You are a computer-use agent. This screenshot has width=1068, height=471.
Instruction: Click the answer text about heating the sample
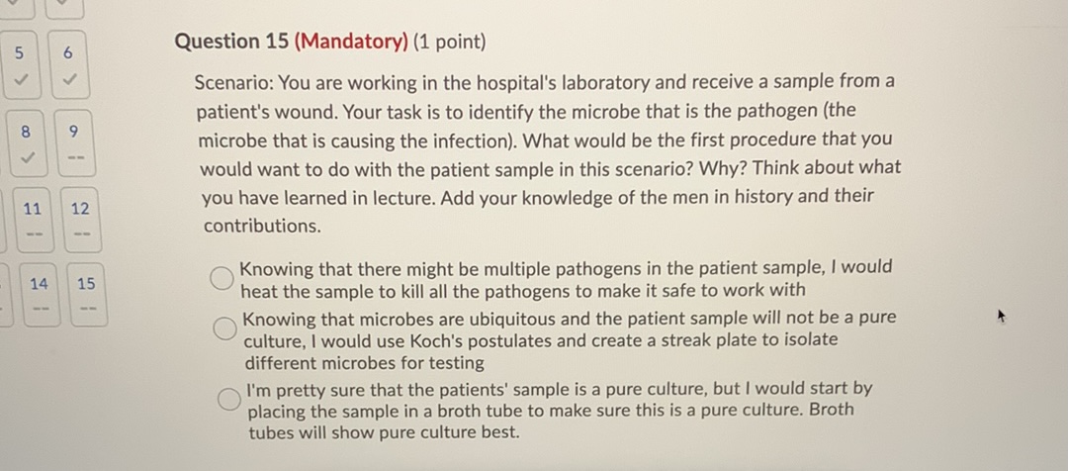point(565,278)
